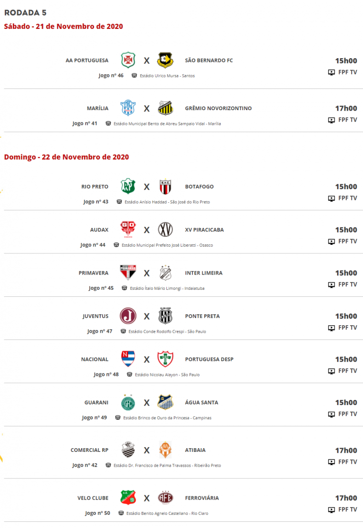Click the São Bernardo FC crest
The height and width of the screenshot is (528, 363).
click(x=165, y=61)
